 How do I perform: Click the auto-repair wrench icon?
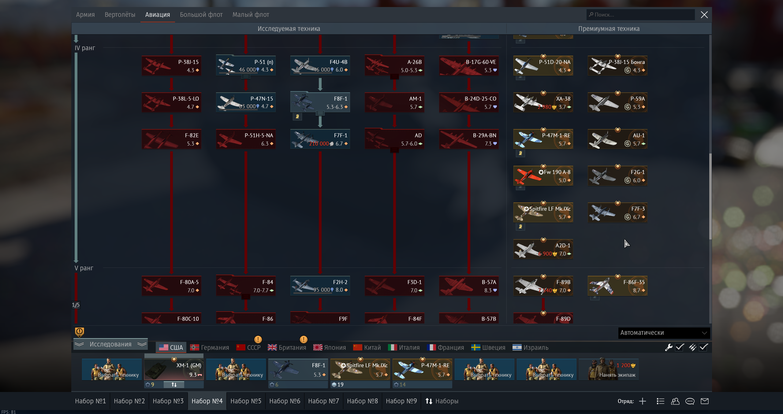669,347
